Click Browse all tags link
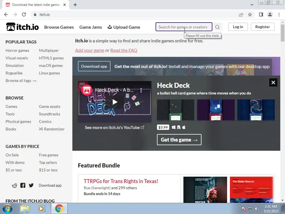Viewport: 285px width, 214px height. pos(21,81)
